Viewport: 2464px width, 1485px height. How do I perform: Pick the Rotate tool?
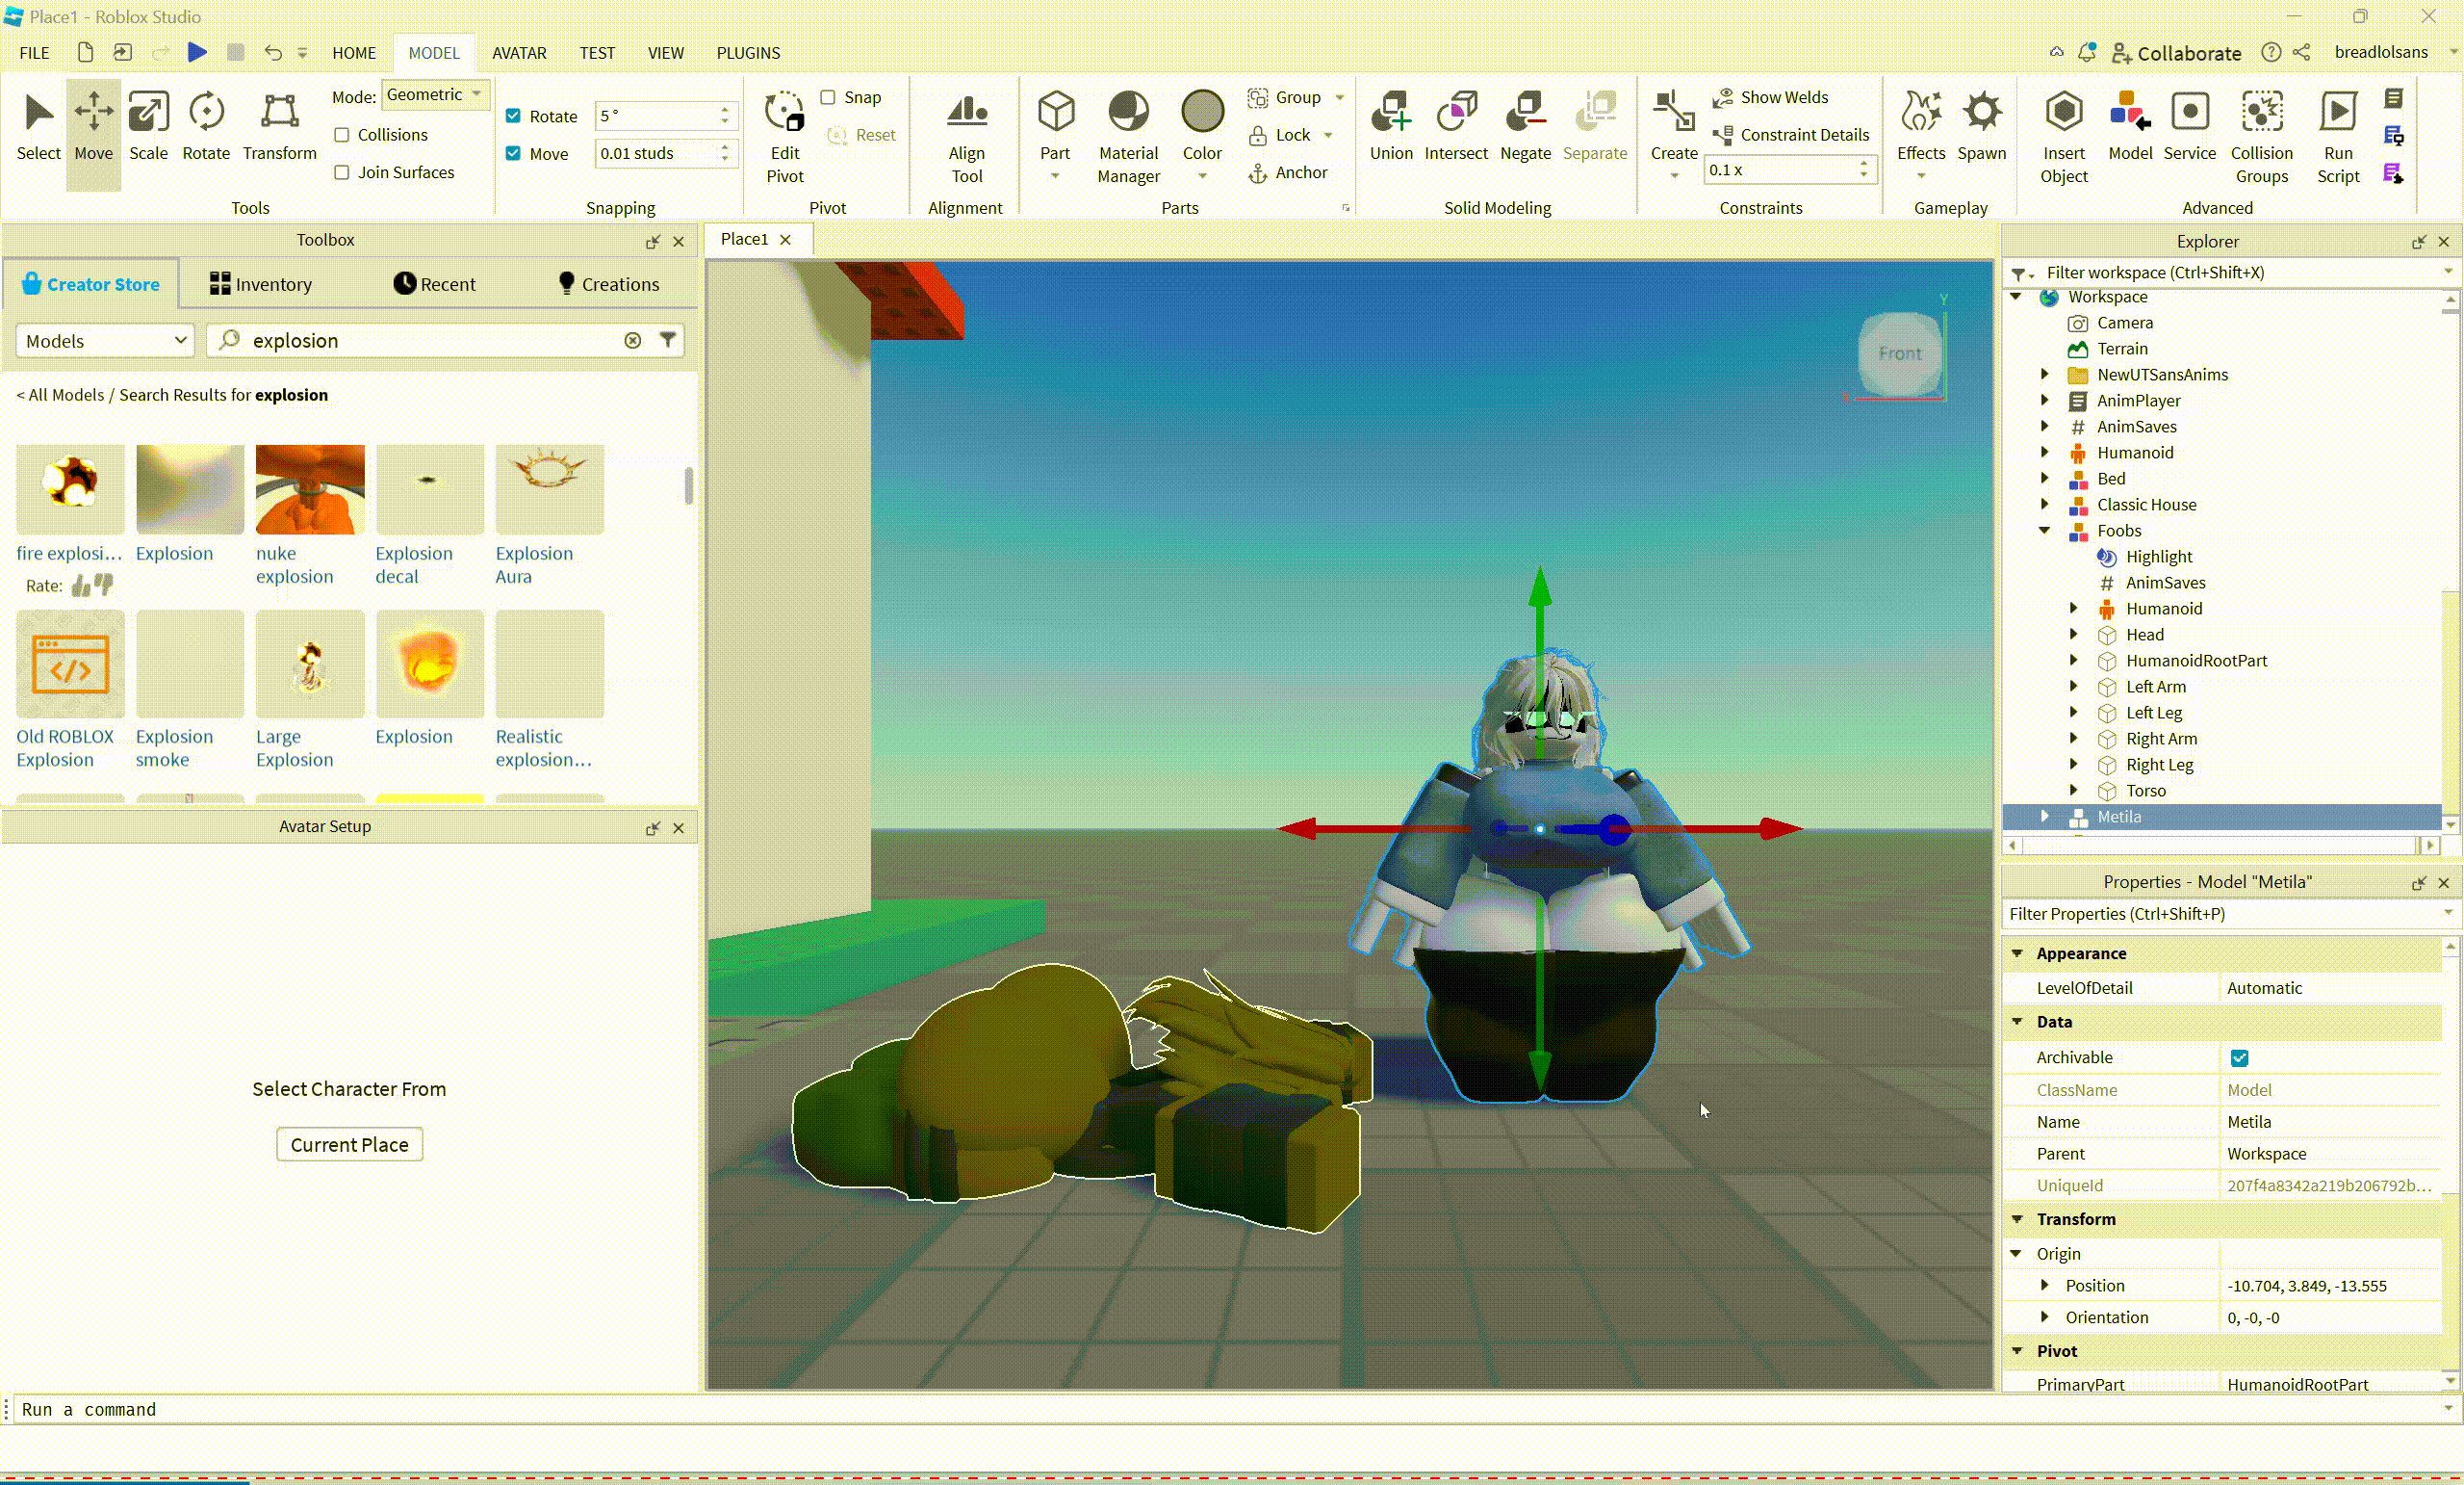click(x=206, y=127)
